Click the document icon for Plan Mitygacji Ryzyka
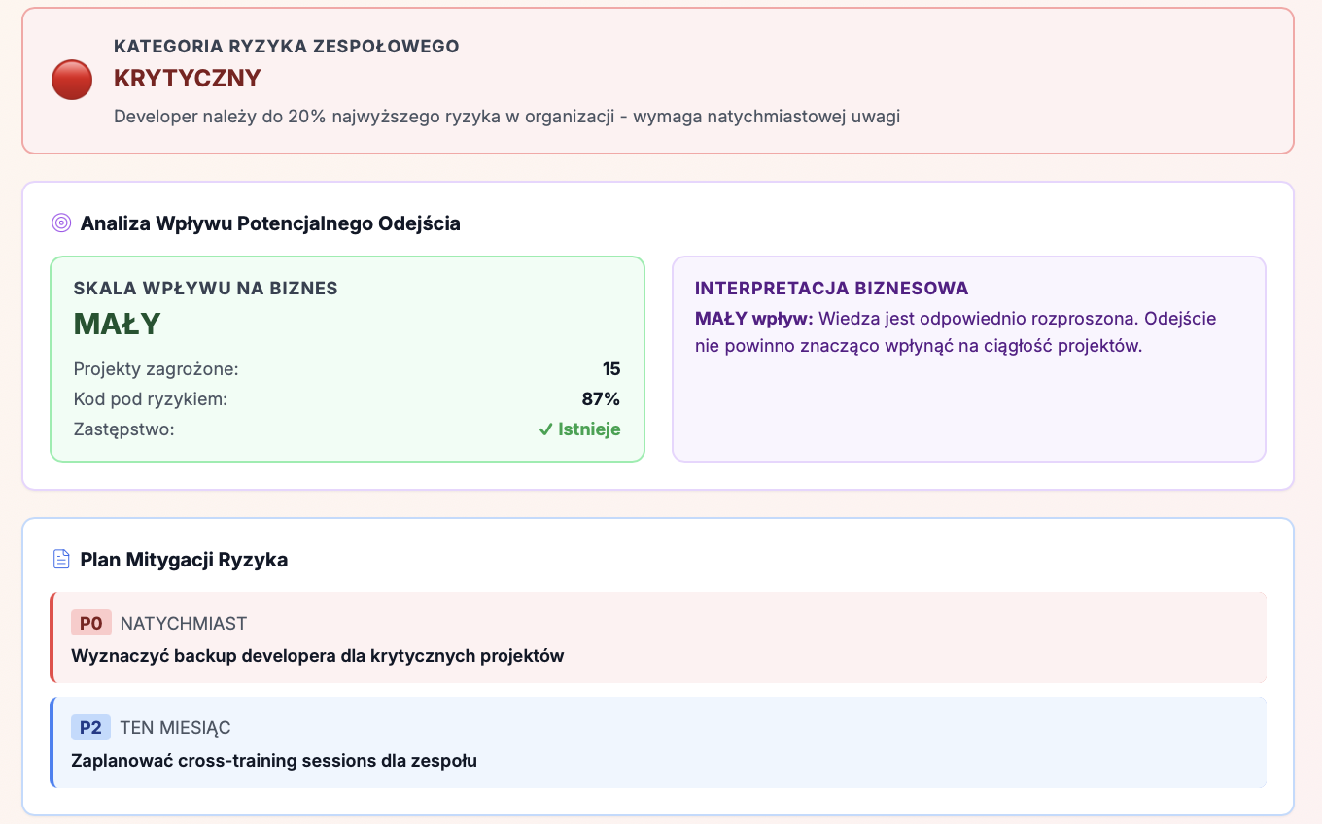Viewport: 1322px width, 824px height. tap(61, 560)
